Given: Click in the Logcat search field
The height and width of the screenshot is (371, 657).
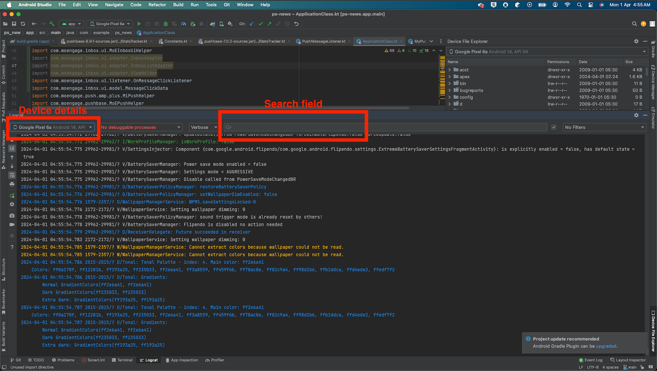Looking at the screenshot, I should click(x=385, y=127).
